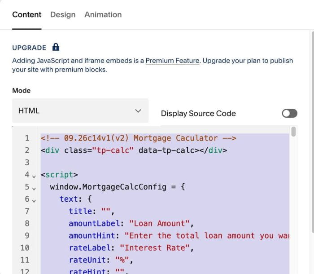Click the tp-calc div code on line 2

point(134,150)
